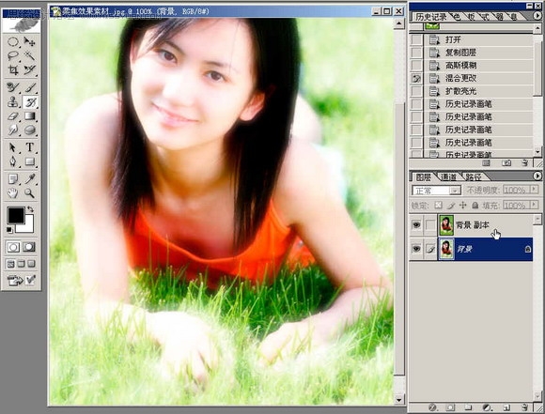Select the Hand tool

(13, 193)
